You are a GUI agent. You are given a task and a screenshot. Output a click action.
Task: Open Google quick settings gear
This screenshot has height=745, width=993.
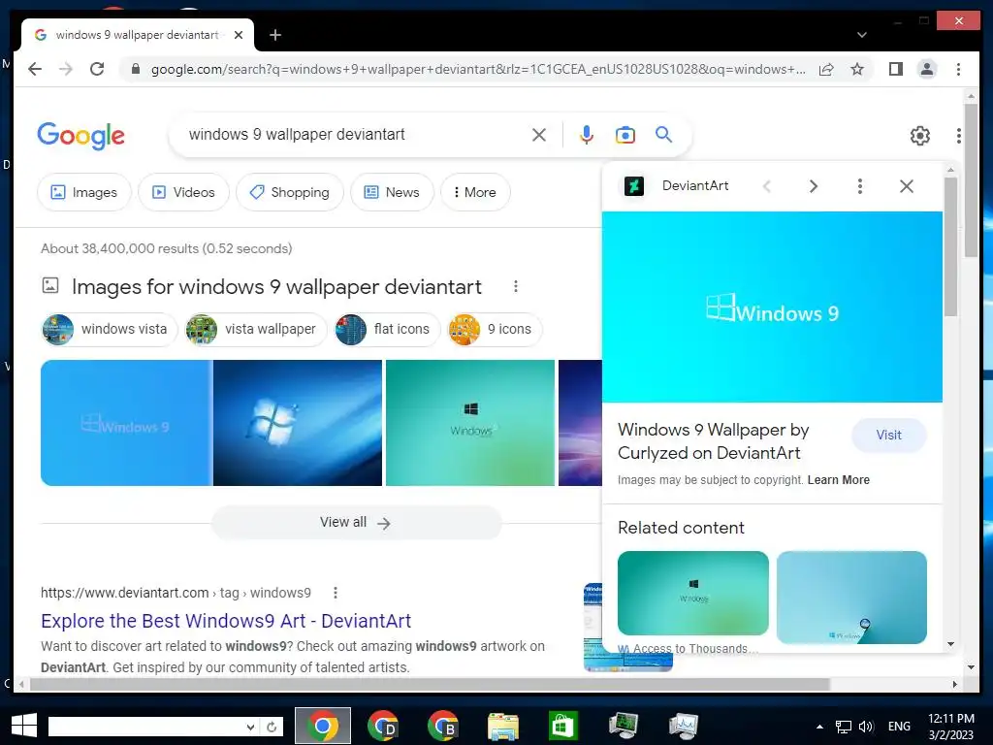[x=919, y=135]
